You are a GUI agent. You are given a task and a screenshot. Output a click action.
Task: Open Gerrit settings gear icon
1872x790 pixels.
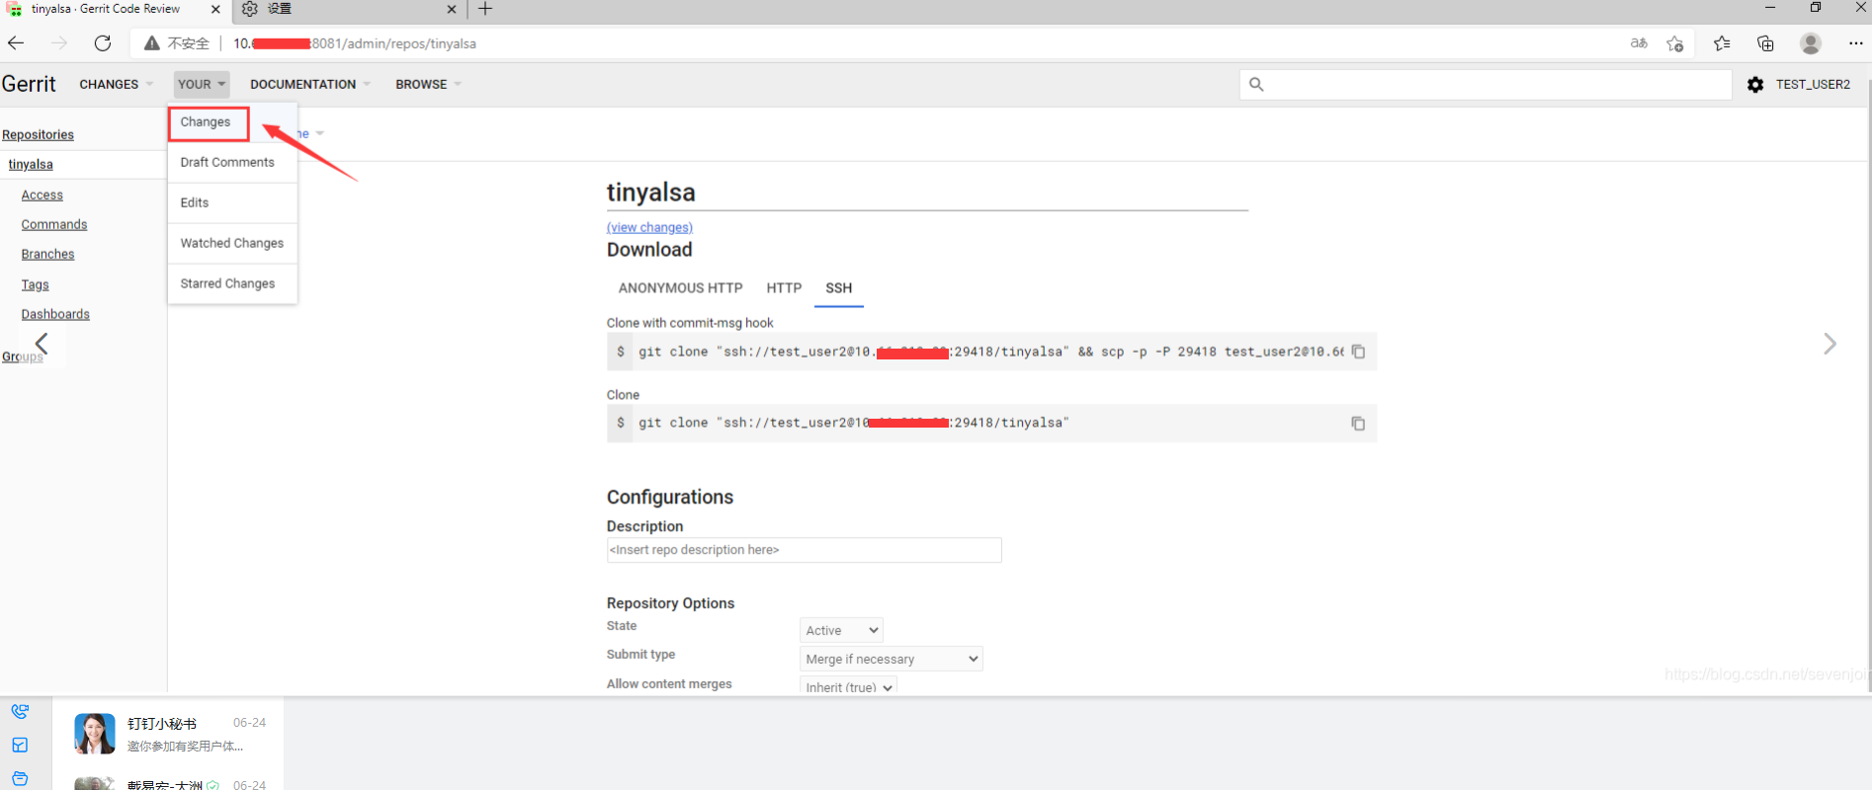[x=1755, y=85]
